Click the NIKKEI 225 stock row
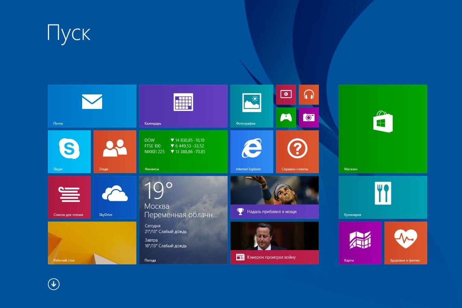 pos(175,152)
